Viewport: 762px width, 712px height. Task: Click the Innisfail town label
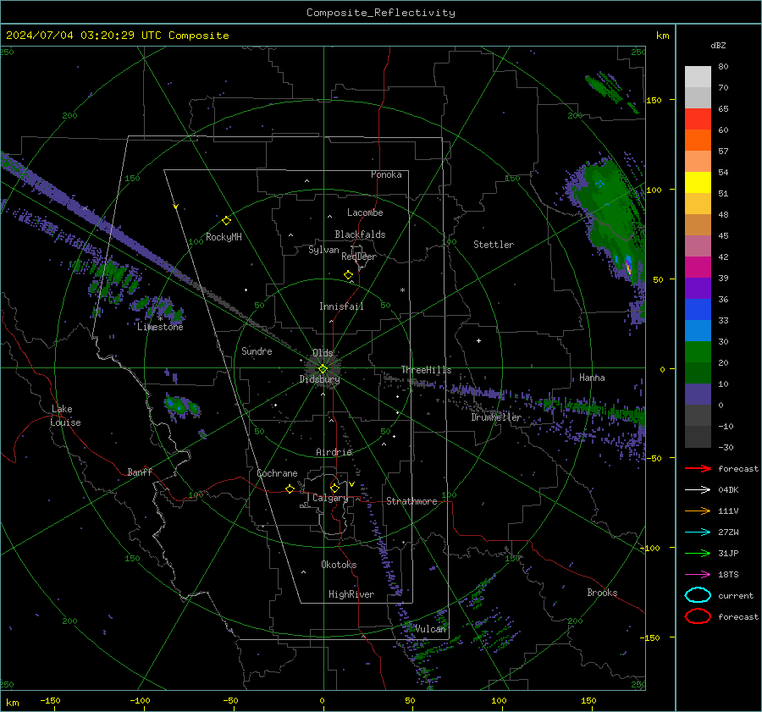tap(341, 306)
